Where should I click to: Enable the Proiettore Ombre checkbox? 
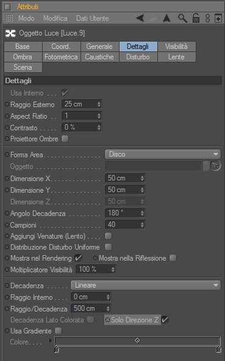pyautogui.click(x=65, y=139)
